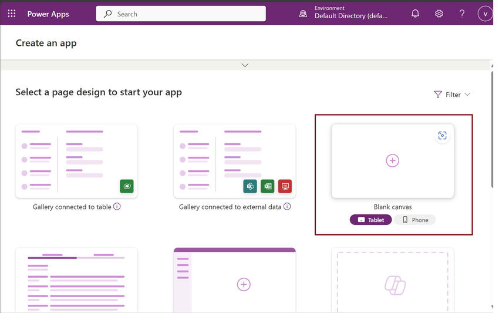Open info icon beside Gallery connected to external data

click(287, 207)
